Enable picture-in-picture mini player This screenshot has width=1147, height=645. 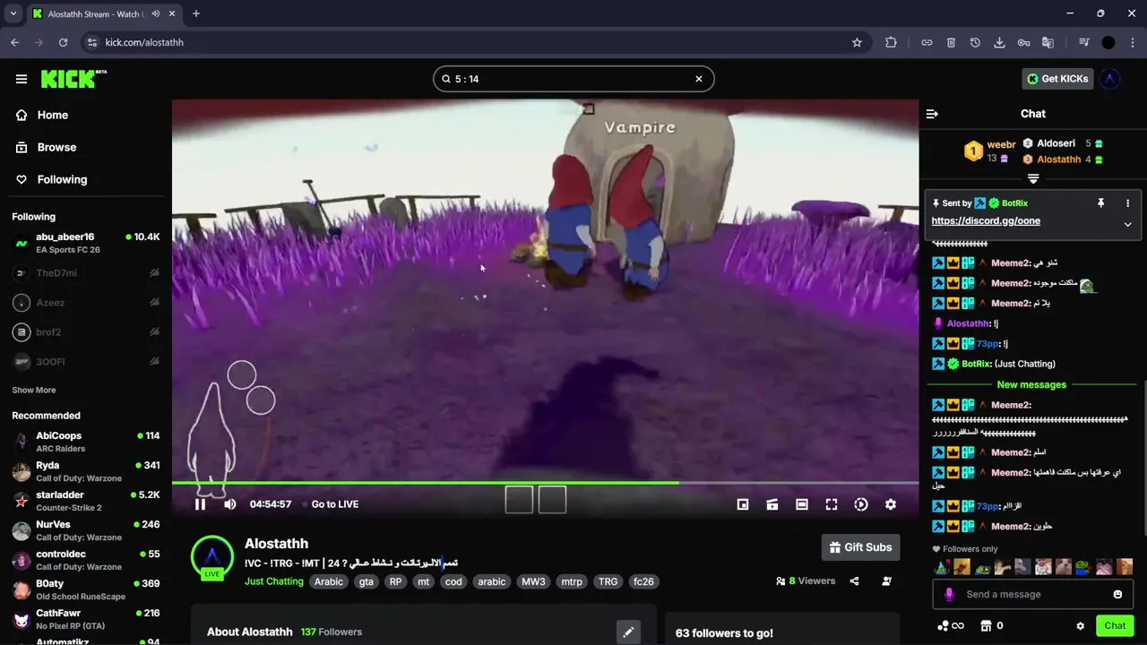click(x=743, y=504)
